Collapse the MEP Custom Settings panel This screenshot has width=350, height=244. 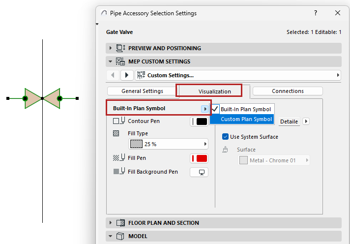tap(110, 61)
